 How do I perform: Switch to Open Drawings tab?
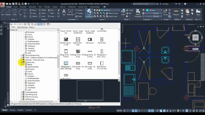[22, 27]
